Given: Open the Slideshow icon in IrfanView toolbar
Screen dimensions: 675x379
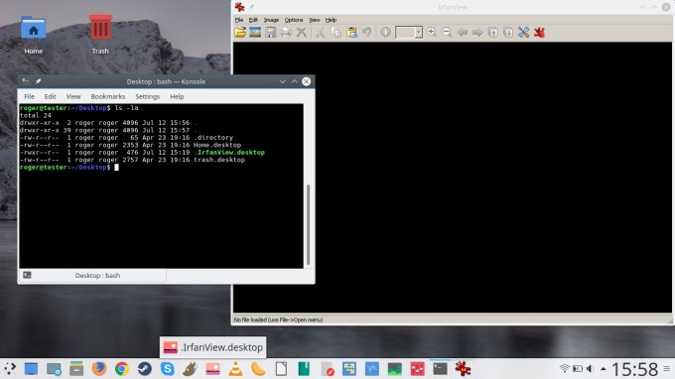Looking at the screenshot, I should tap(255, 33).
